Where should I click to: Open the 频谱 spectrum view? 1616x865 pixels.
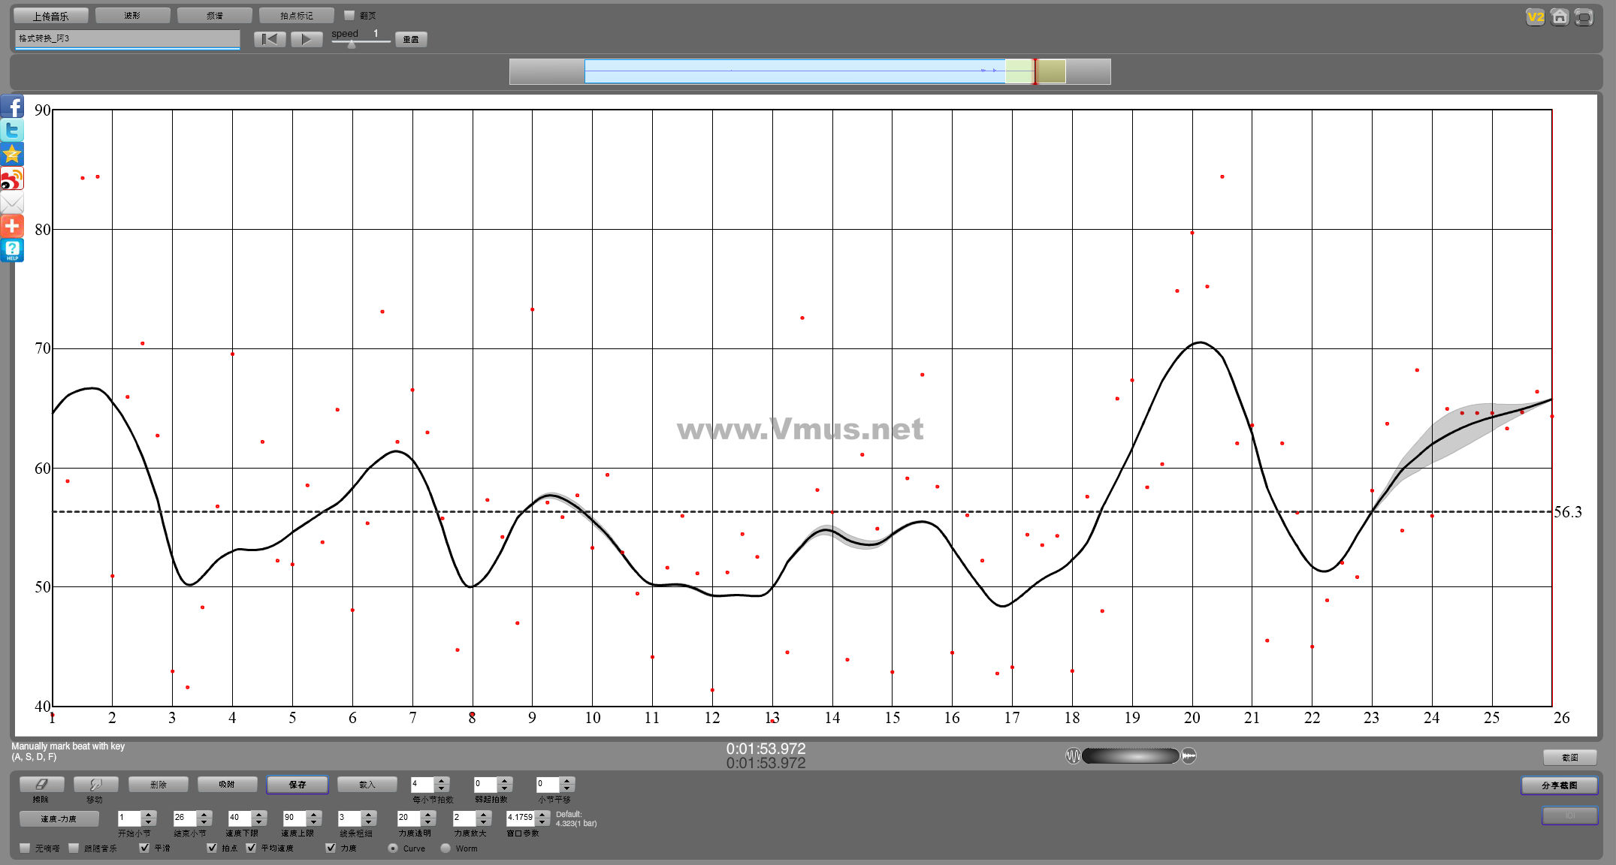[x=214, y=16]
